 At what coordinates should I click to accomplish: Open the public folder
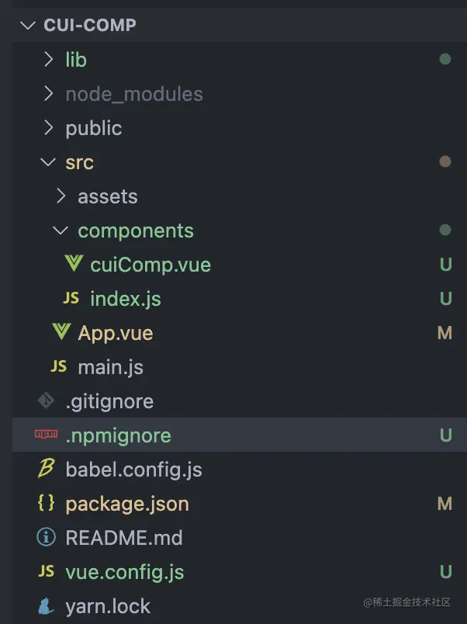pos(94,128)
